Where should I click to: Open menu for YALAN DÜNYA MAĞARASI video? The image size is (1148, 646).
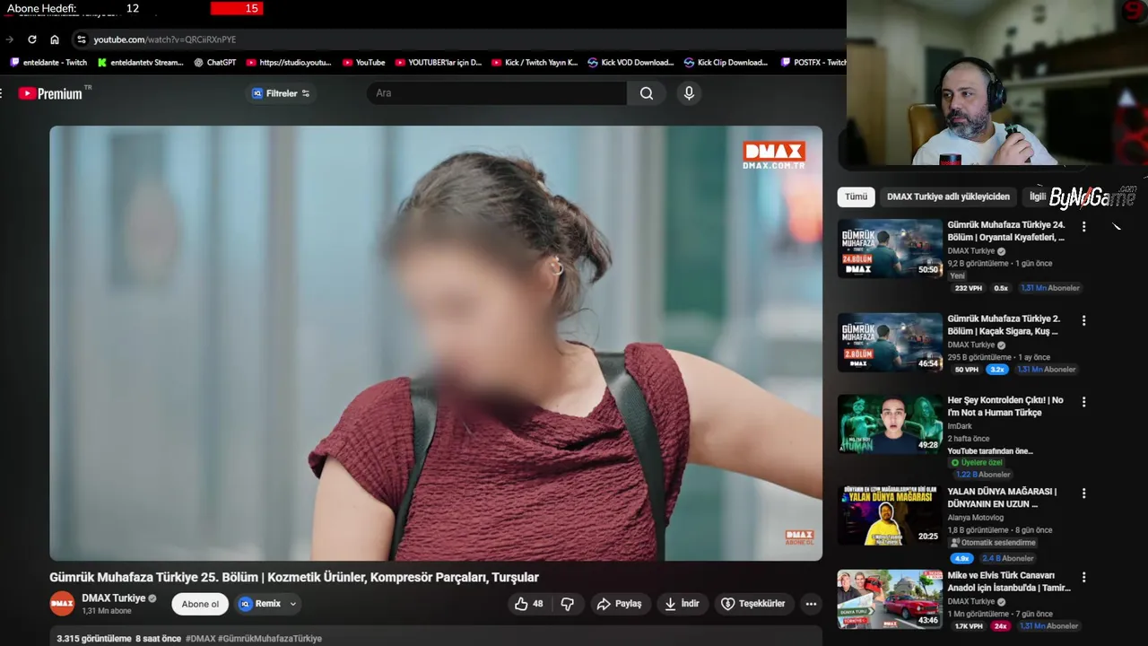[1083, 493]
